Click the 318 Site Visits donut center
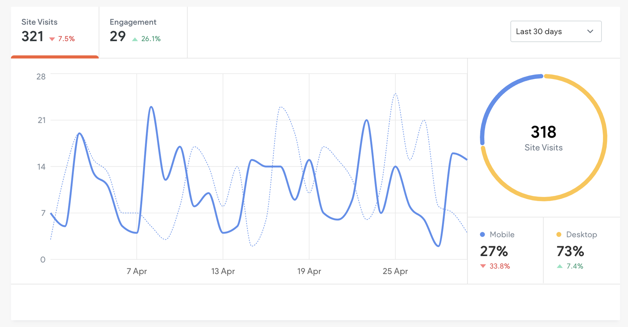 [x=543, y=138]
